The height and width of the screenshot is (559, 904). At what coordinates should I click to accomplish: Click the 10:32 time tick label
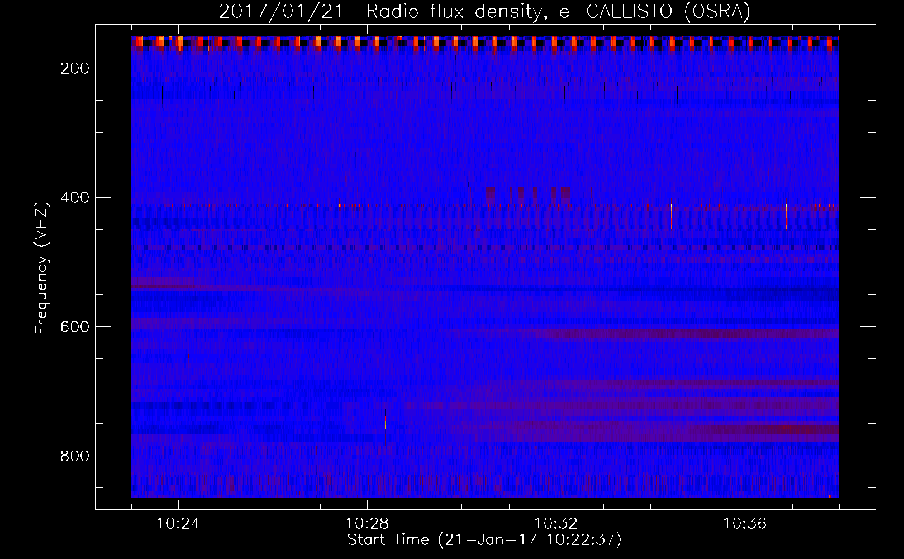[x=556, y=524]
